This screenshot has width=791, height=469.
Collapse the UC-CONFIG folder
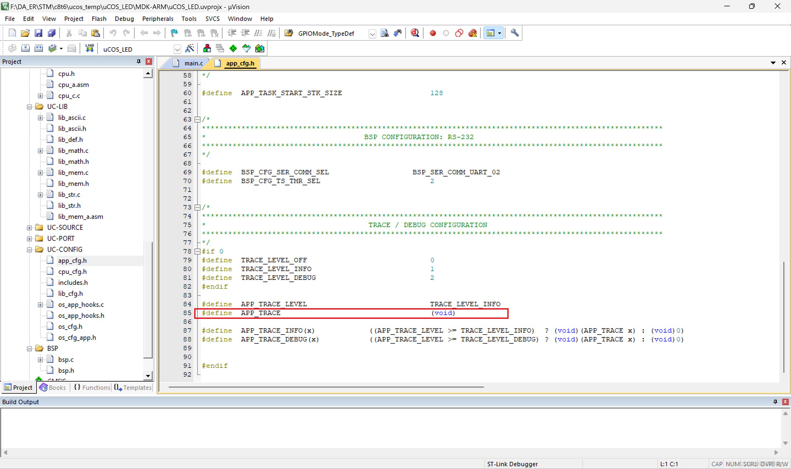point(29,250)
